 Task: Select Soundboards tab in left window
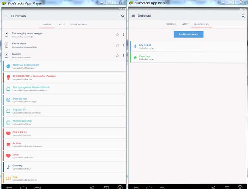(x=79, y=24)
